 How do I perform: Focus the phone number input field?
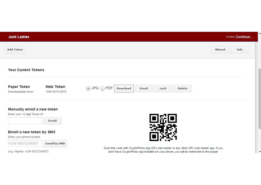click(25, 143)
